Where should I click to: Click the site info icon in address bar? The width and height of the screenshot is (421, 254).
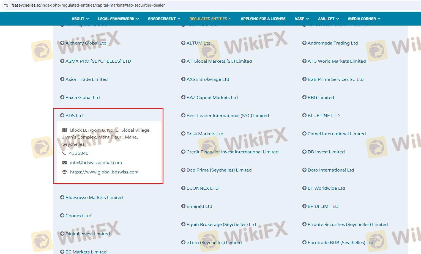6,5
